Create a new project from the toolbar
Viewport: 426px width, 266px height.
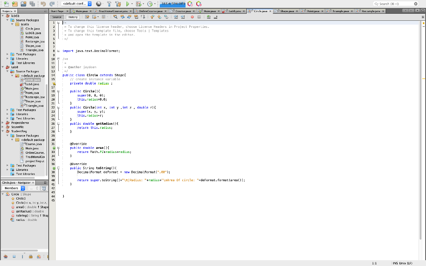coord(14,3)
